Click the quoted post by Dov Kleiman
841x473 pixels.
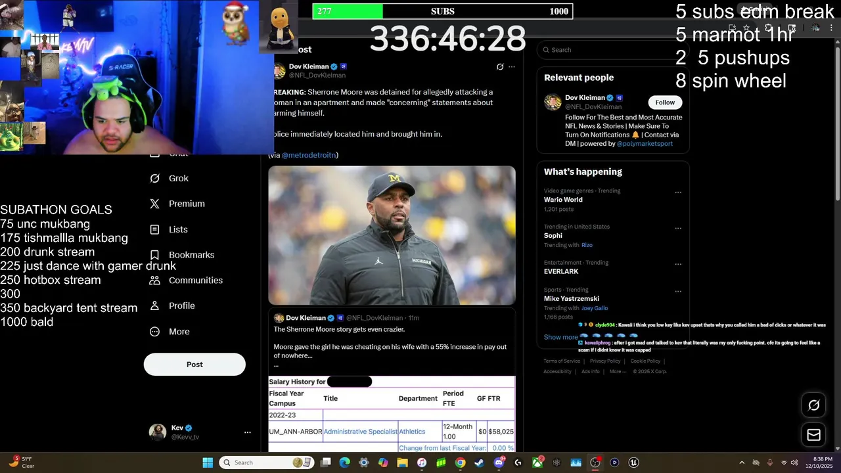392,381
